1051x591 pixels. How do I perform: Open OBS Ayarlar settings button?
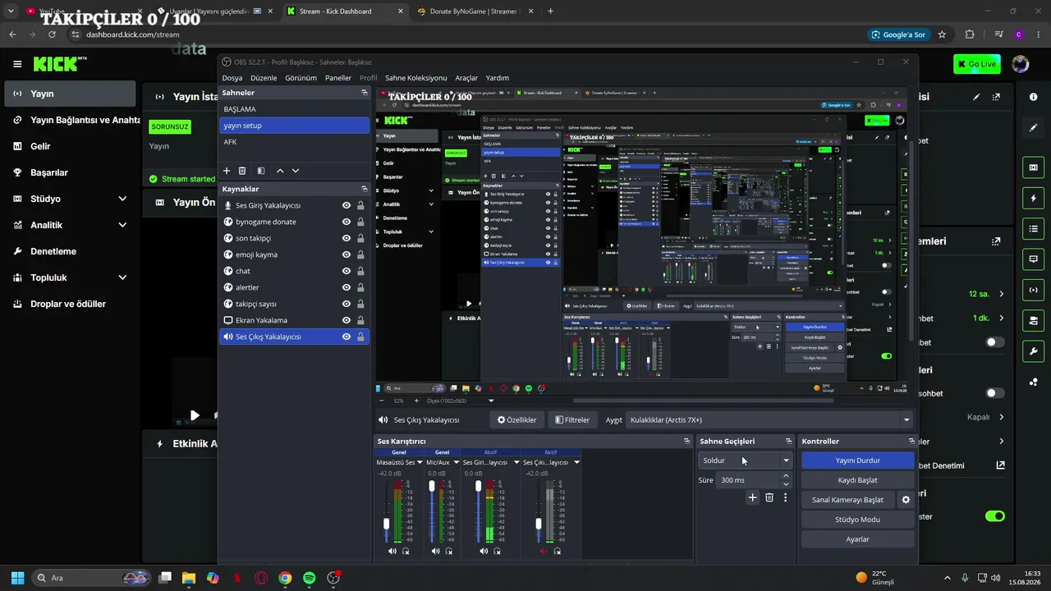point(857,539)
